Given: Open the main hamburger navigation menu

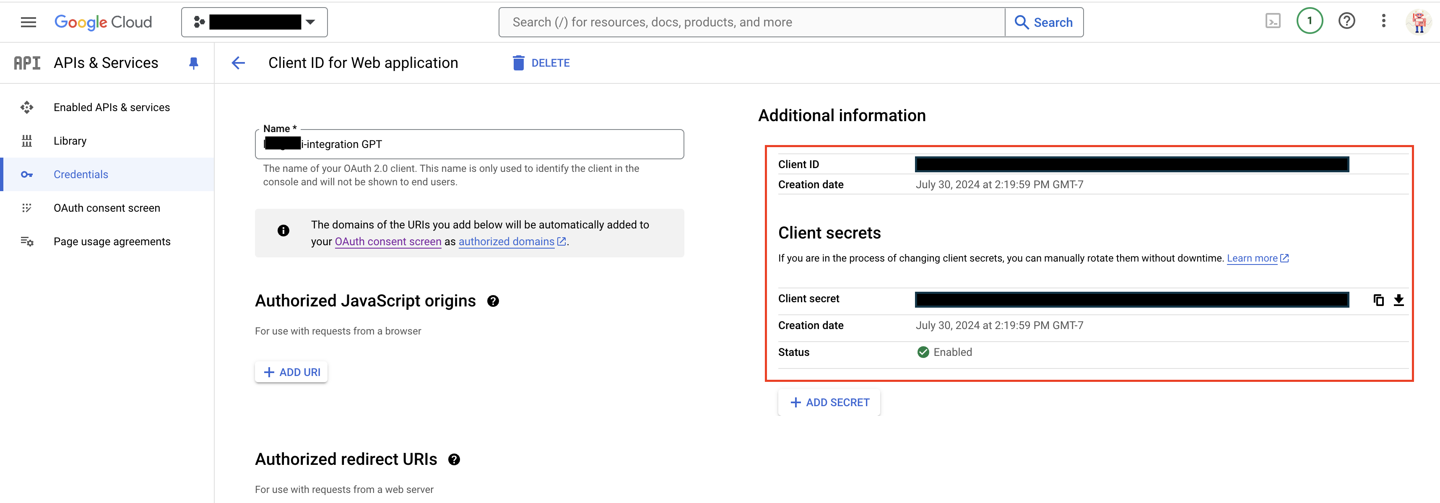Looking at the screenshot, I should (x=28, y=22).
